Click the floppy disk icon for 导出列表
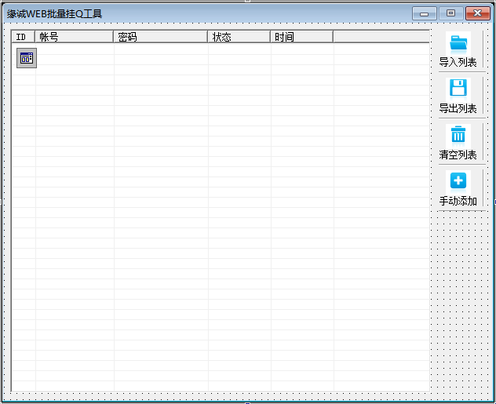This screenshot has height=404, width=496. (458, 88)
